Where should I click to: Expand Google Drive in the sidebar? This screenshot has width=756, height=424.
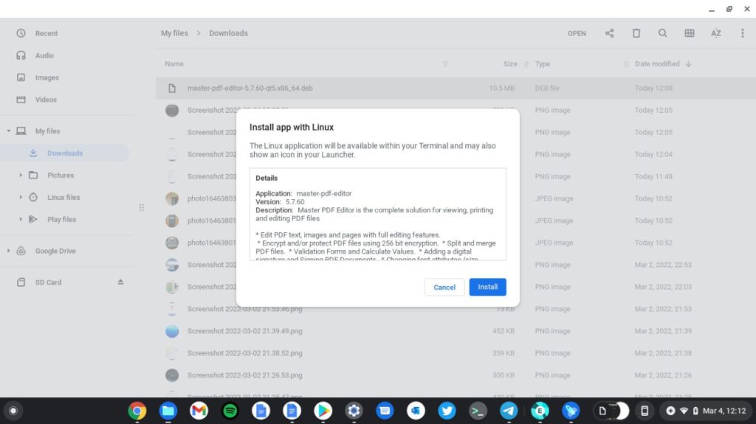coord(9,251)
